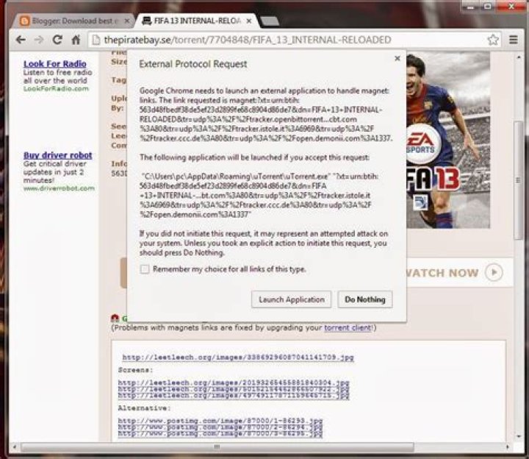Open the home page via house icon

[x=76, y=40]
